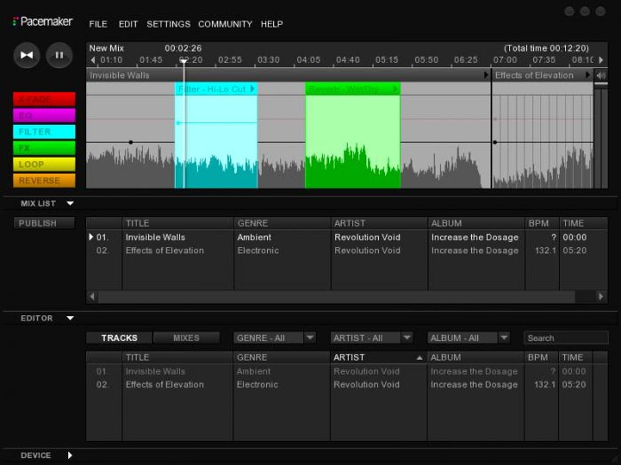Image resolution: width=621 pixels, height=465 pixels.
Task: Open the green Reverb effect arrow
Action: click(x=395, y=89)
